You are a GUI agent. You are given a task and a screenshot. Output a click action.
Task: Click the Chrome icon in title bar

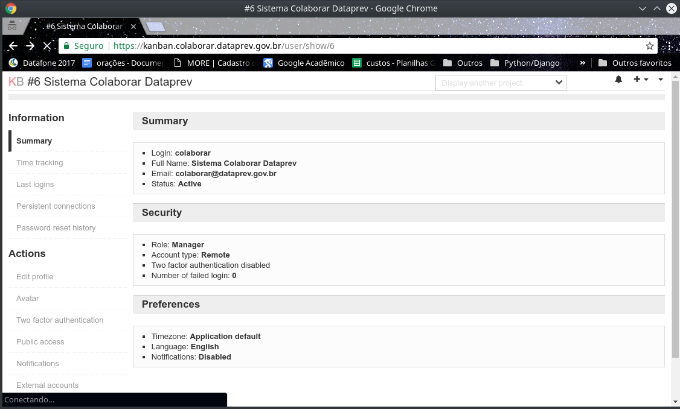click(x=11, y=8)
